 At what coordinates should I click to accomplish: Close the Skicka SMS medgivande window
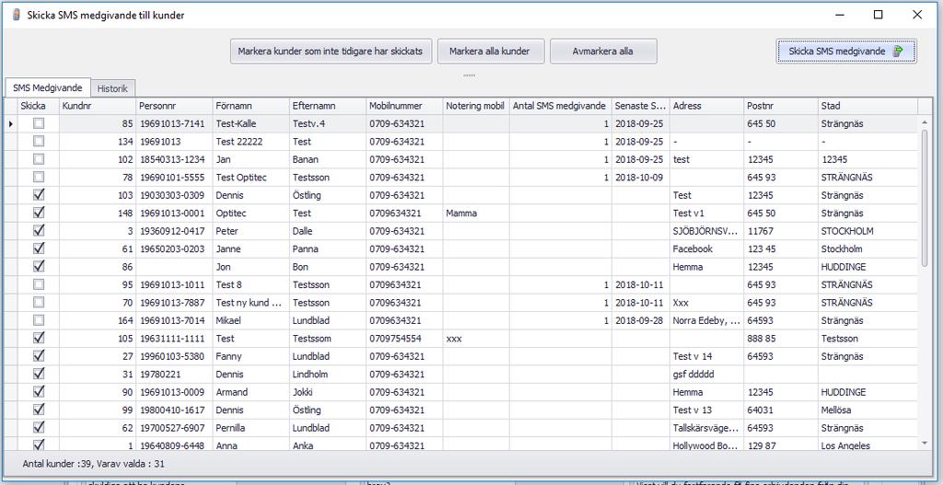(917, 15)
